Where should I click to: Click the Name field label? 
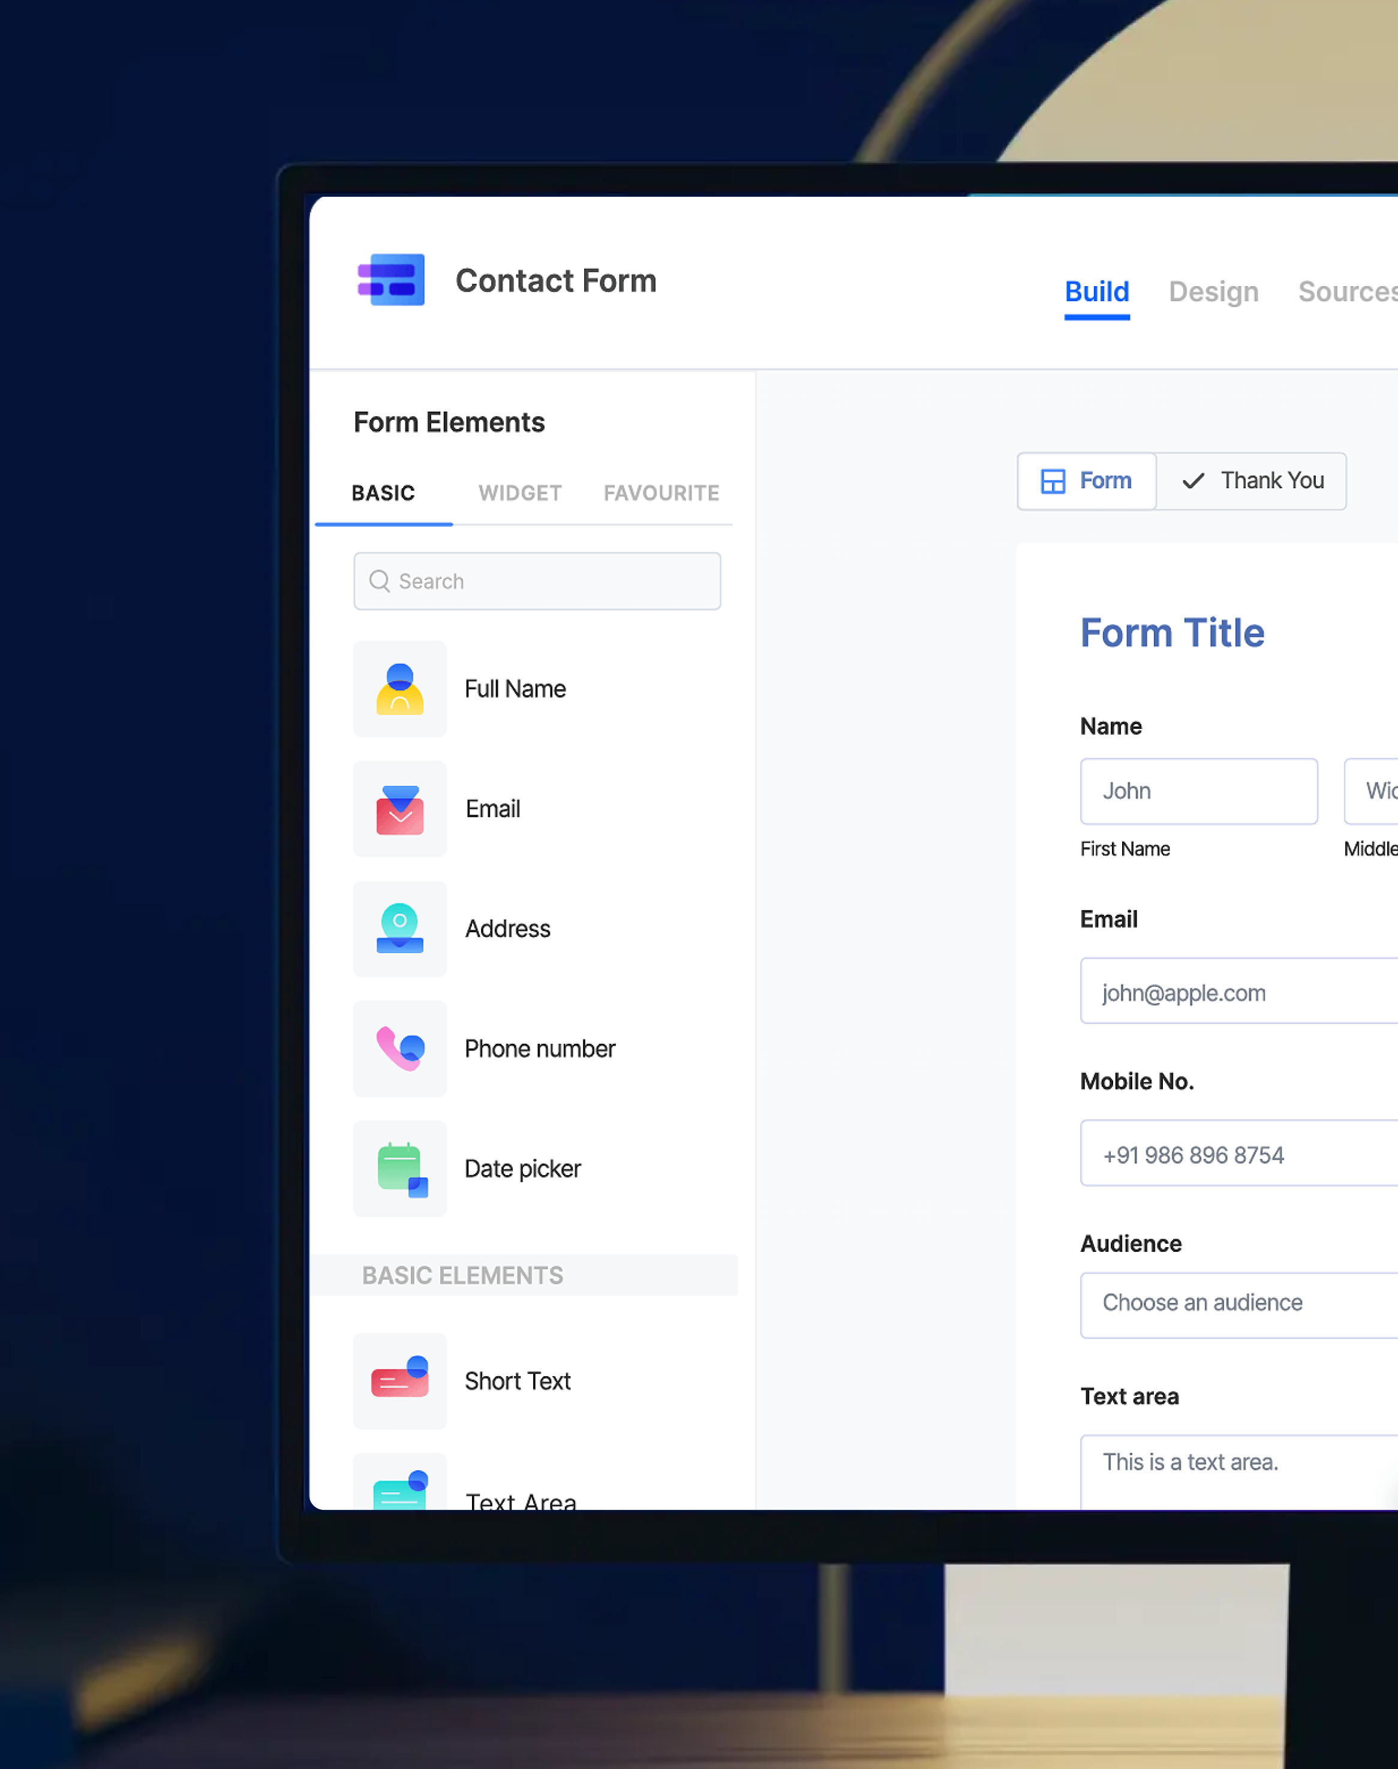point(1111,726)
